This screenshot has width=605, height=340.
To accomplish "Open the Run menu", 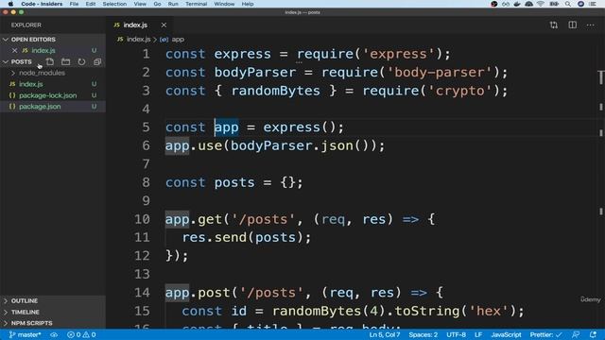I will tap(173, 4).
